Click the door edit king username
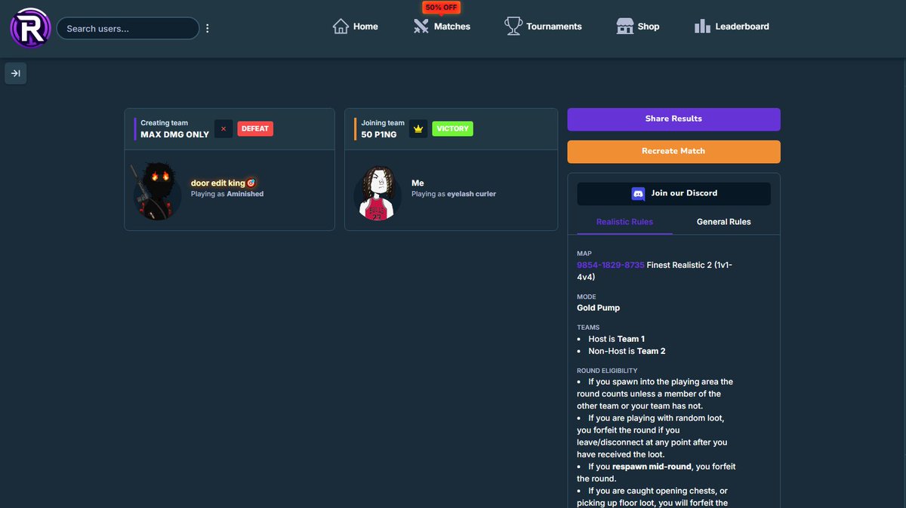This screenshot has height=508, width=906. 217,183
